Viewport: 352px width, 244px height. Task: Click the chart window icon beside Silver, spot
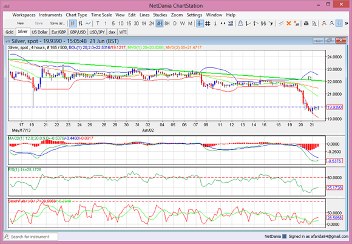[8, 41]
